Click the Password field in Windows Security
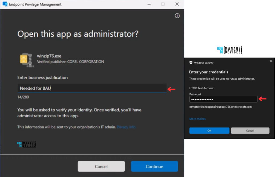 tap(223, 99)
